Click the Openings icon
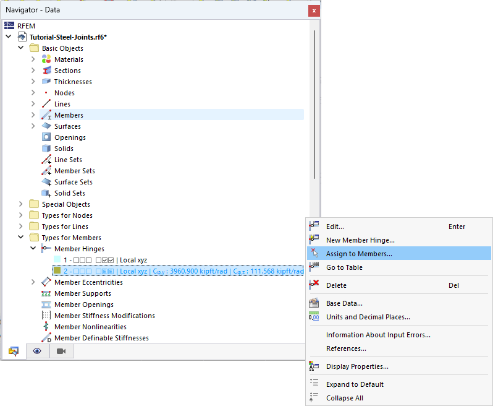493x406 pixels. click(46, 137)
